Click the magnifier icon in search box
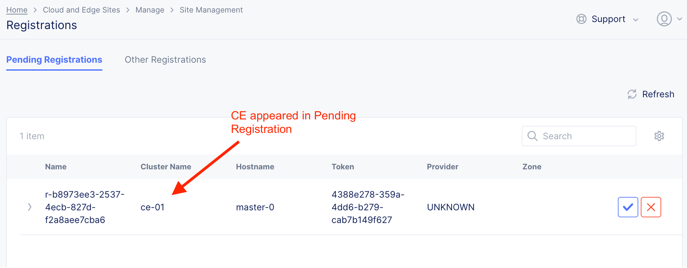 (532, 136)
